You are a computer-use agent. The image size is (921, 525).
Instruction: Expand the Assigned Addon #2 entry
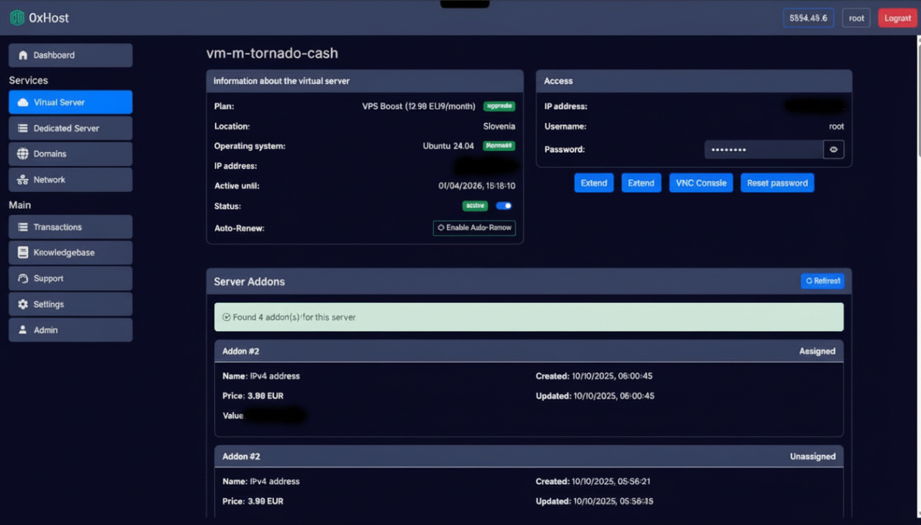pyautogui.click(x=529, y=351)
